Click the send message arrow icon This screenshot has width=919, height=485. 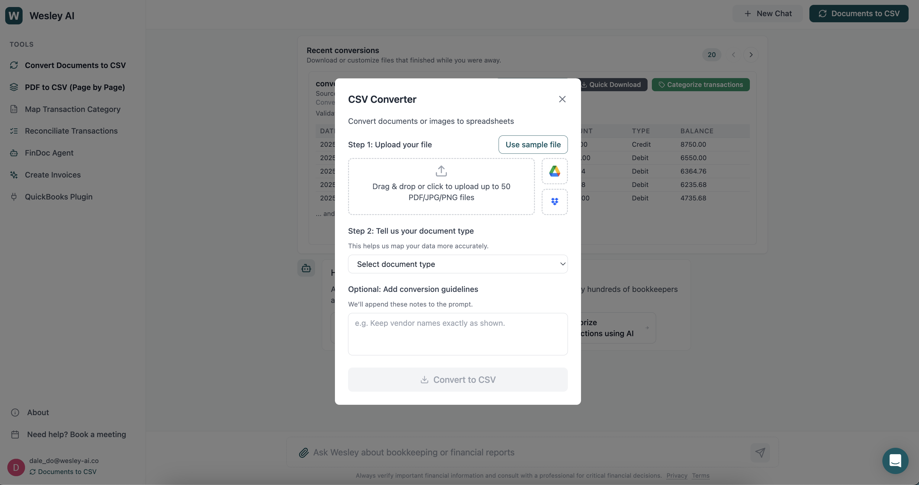[760, 452]
